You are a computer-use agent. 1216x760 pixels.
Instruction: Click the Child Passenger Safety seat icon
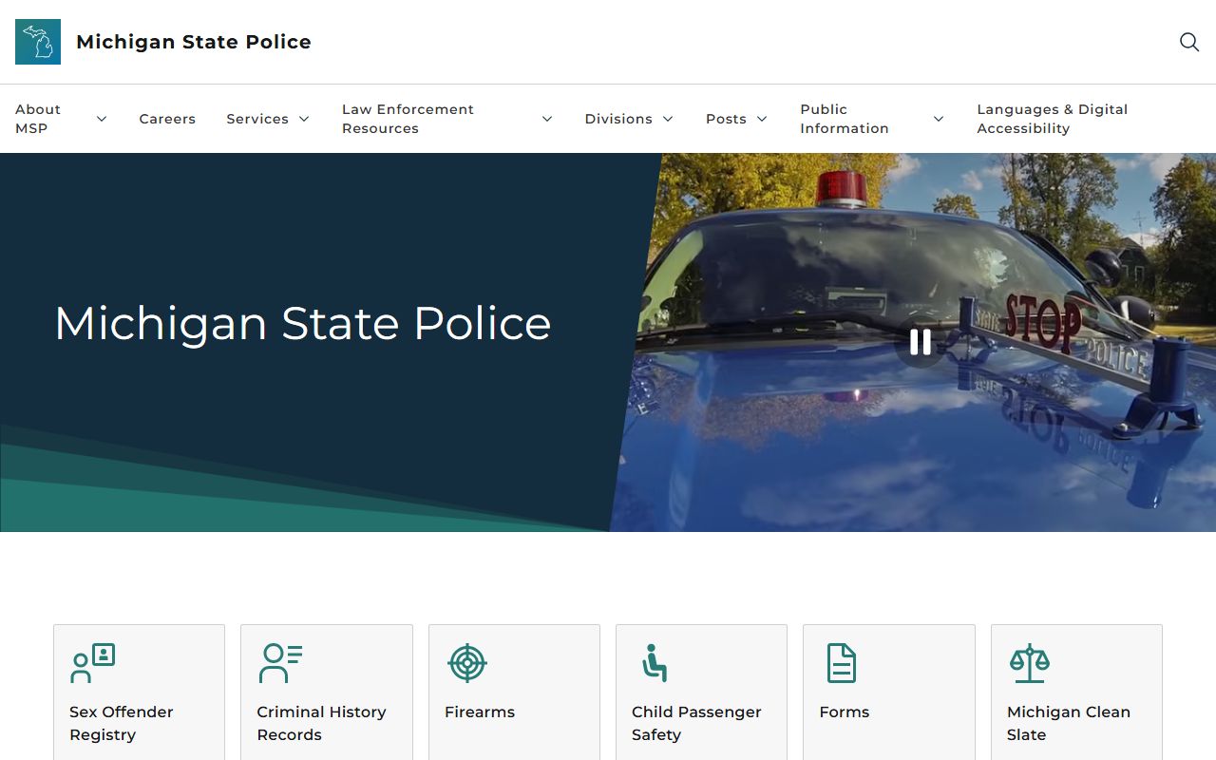654,663
